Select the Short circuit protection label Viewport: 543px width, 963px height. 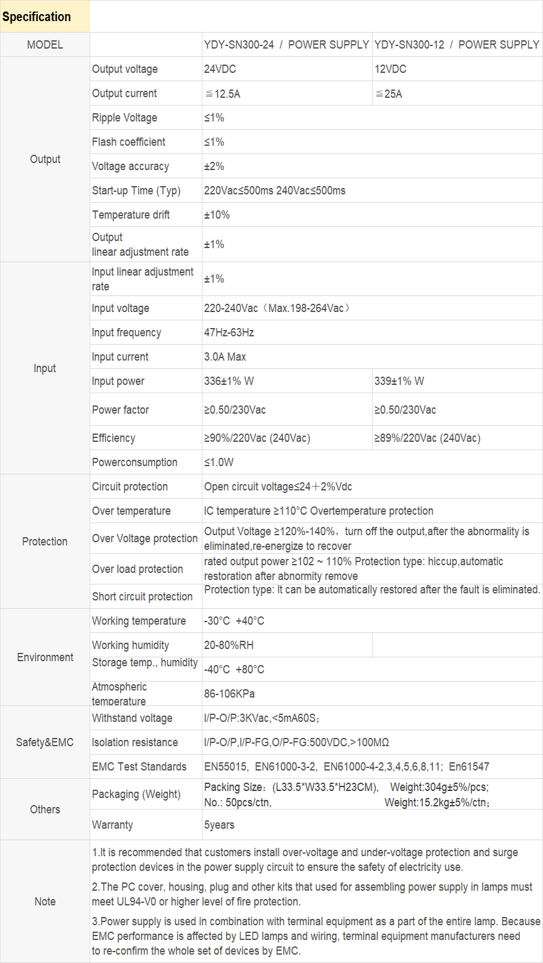[142, 597]
